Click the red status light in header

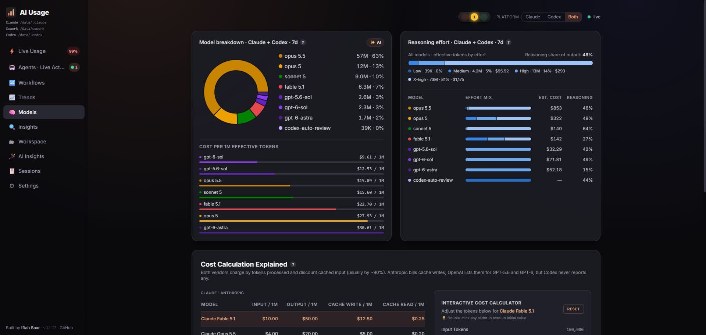tap(465, 17)
